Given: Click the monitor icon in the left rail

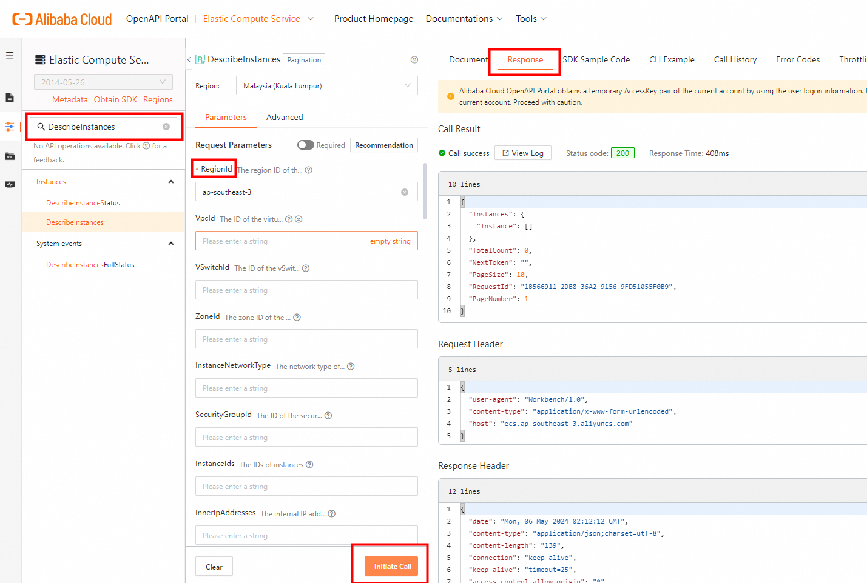Looking at the screenshot, I should [10, 185].
